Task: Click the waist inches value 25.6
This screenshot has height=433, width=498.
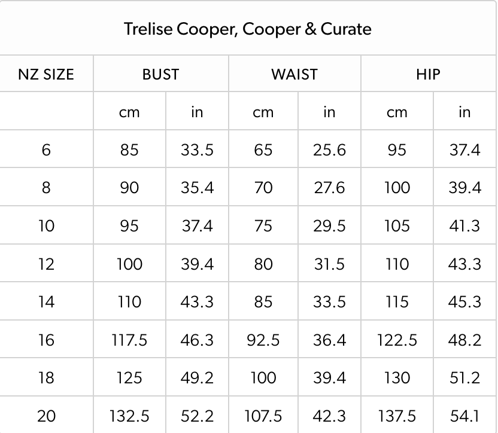Action: (329, 150)
